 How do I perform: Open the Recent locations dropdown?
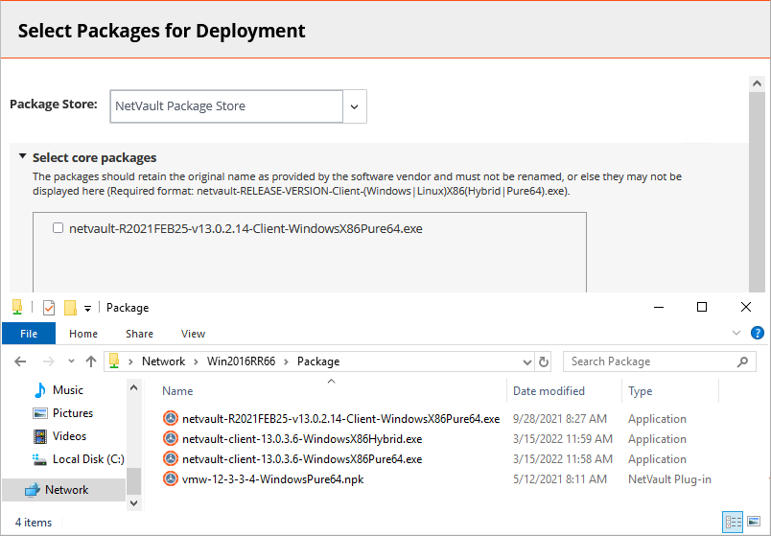71,361
